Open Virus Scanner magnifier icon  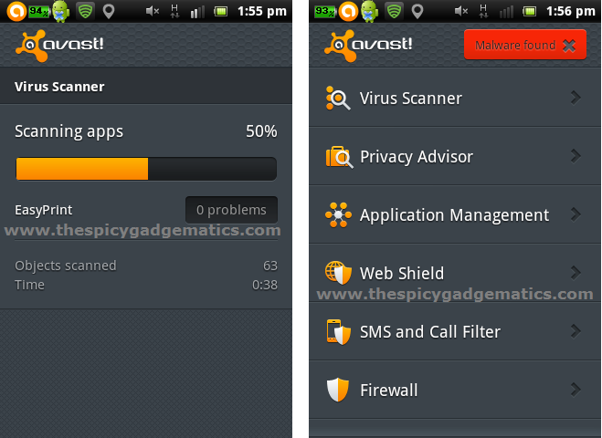[x=338, y=99]
